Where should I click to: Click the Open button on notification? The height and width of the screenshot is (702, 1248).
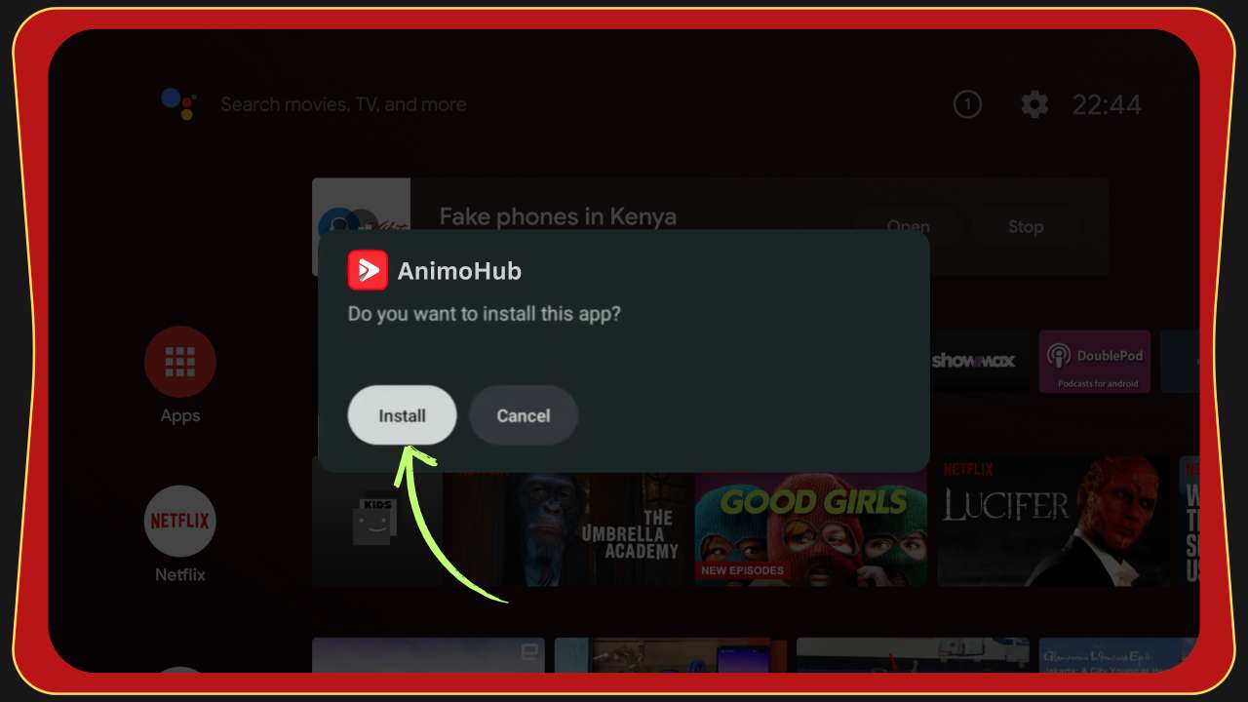click(x=908, y=226)
